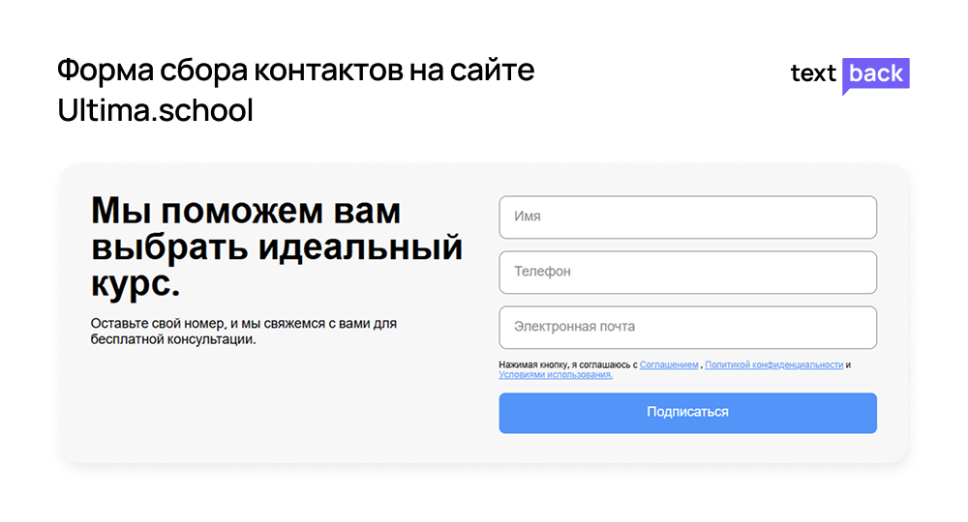
Task: Click the white page background below the form
Action: pos(484,495)
